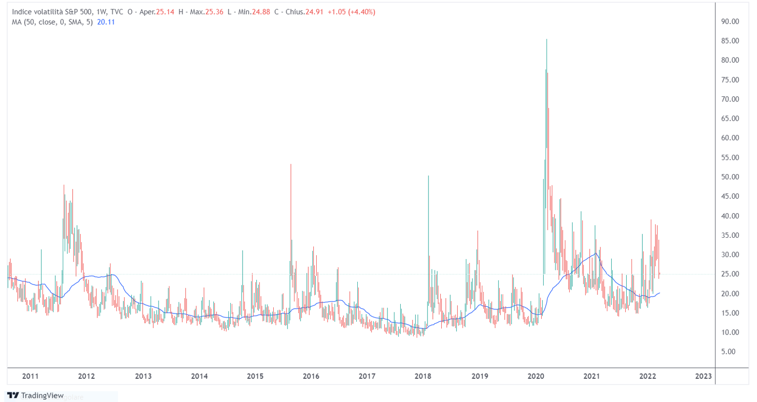Open the TradingView text link
The width and height of the screenshot is (757, 402).
(42, 395)
